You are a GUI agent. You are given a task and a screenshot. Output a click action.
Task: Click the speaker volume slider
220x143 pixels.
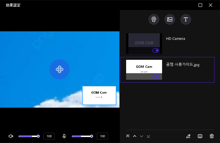29,136
